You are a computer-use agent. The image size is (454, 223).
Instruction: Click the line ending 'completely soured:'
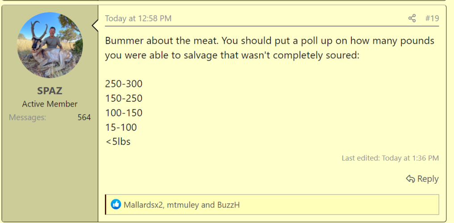(x=232, y=55)
